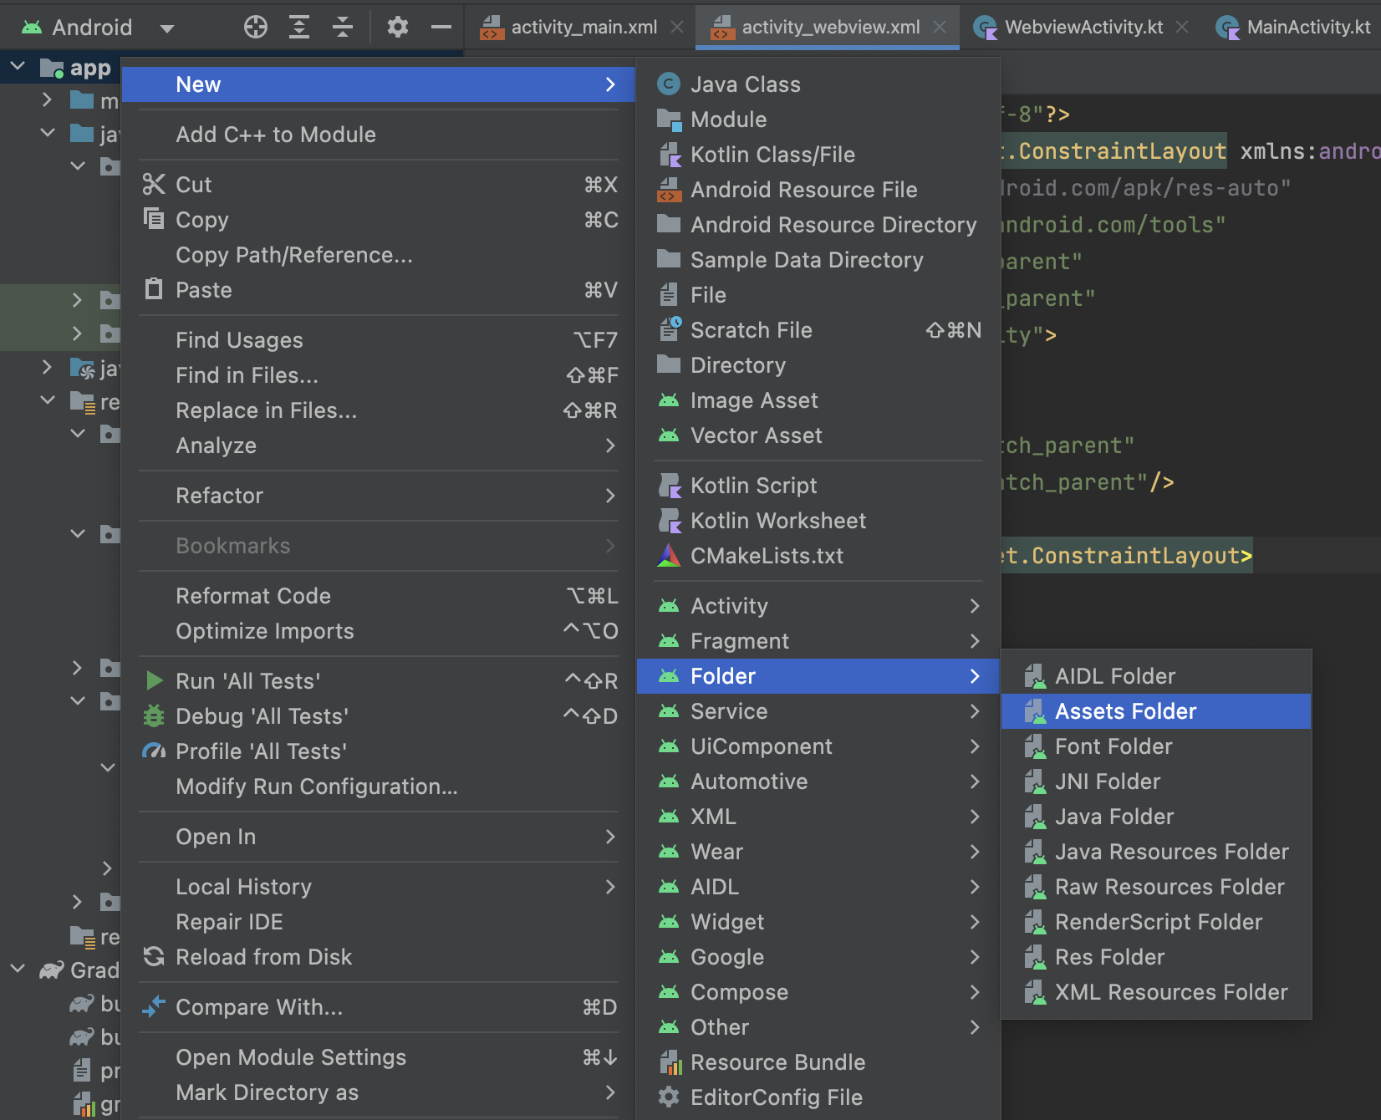
Task: Click the Android Resource File icon
Action: pyautogui.click(x=669, y=190)
